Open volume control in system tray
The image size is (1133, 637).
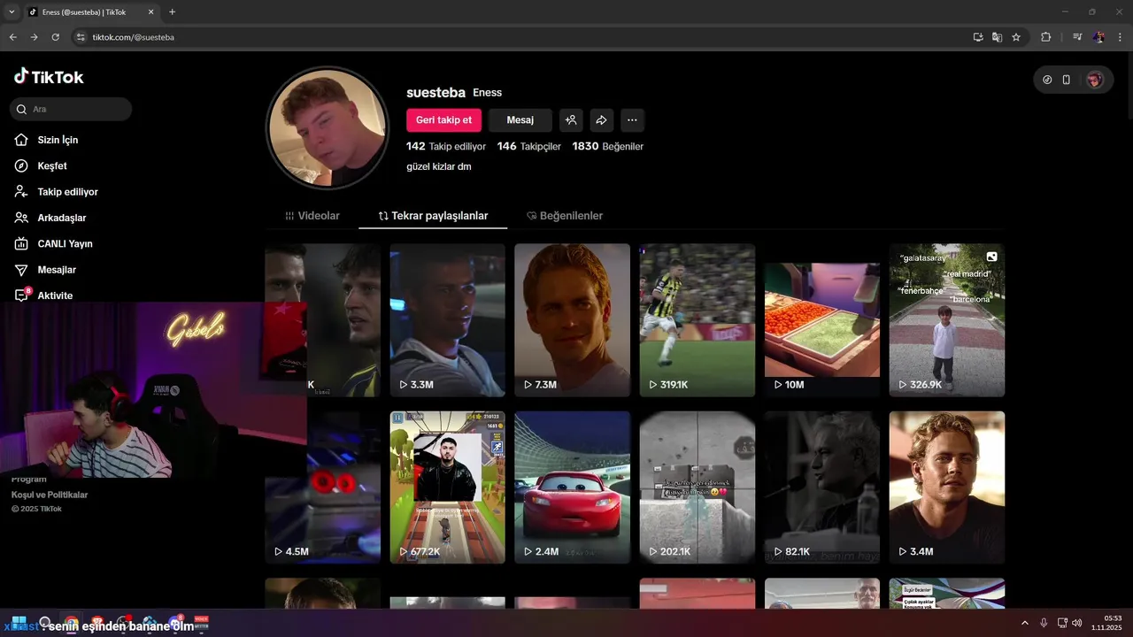[1077, 623]
